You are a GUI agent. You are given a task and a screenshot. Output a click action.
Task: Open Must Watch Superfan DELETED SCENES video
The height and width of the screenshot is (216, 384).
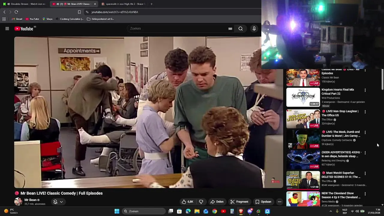point(341,175)
